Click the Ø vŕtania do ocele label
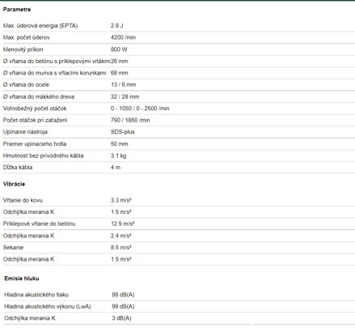 (x=26, y=85)
